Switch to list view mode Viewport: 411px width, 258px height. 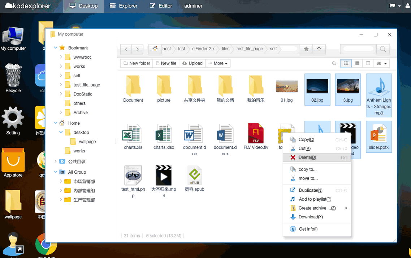[x=357, y=63]
